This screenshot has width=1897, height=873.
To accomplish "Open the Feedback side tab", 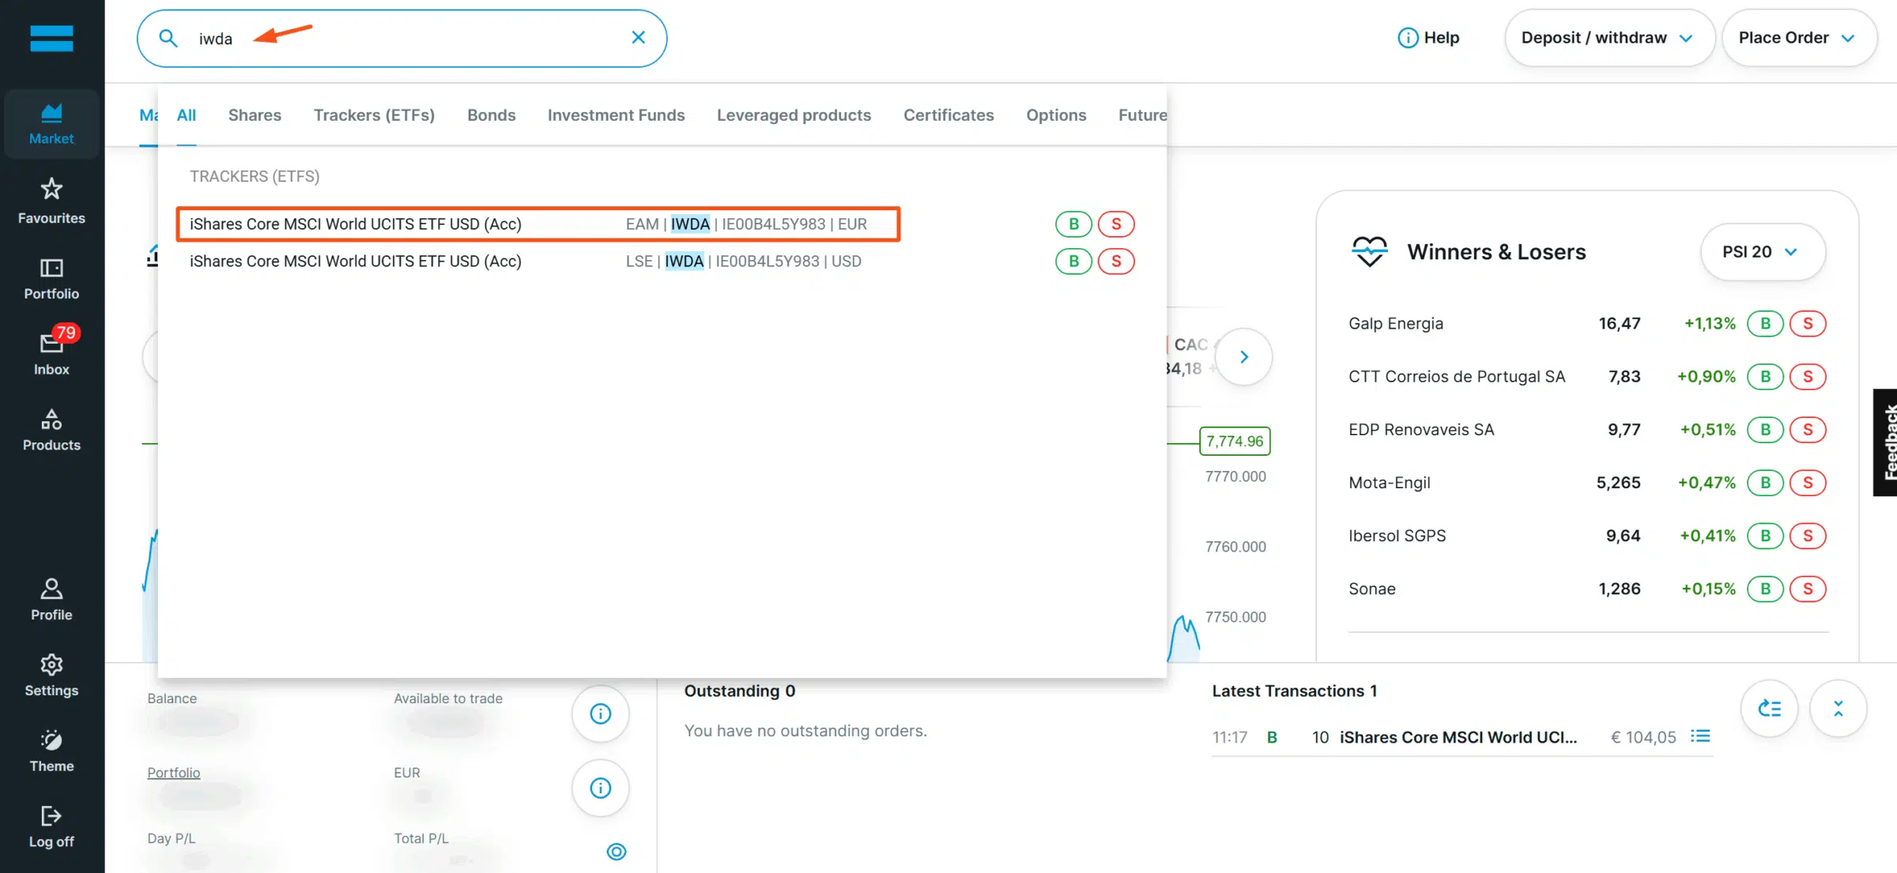I will click(x=1886, y=442).
